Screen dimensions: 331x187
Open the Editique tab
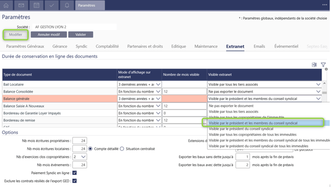pyautogui.click(x=178, y=46)
